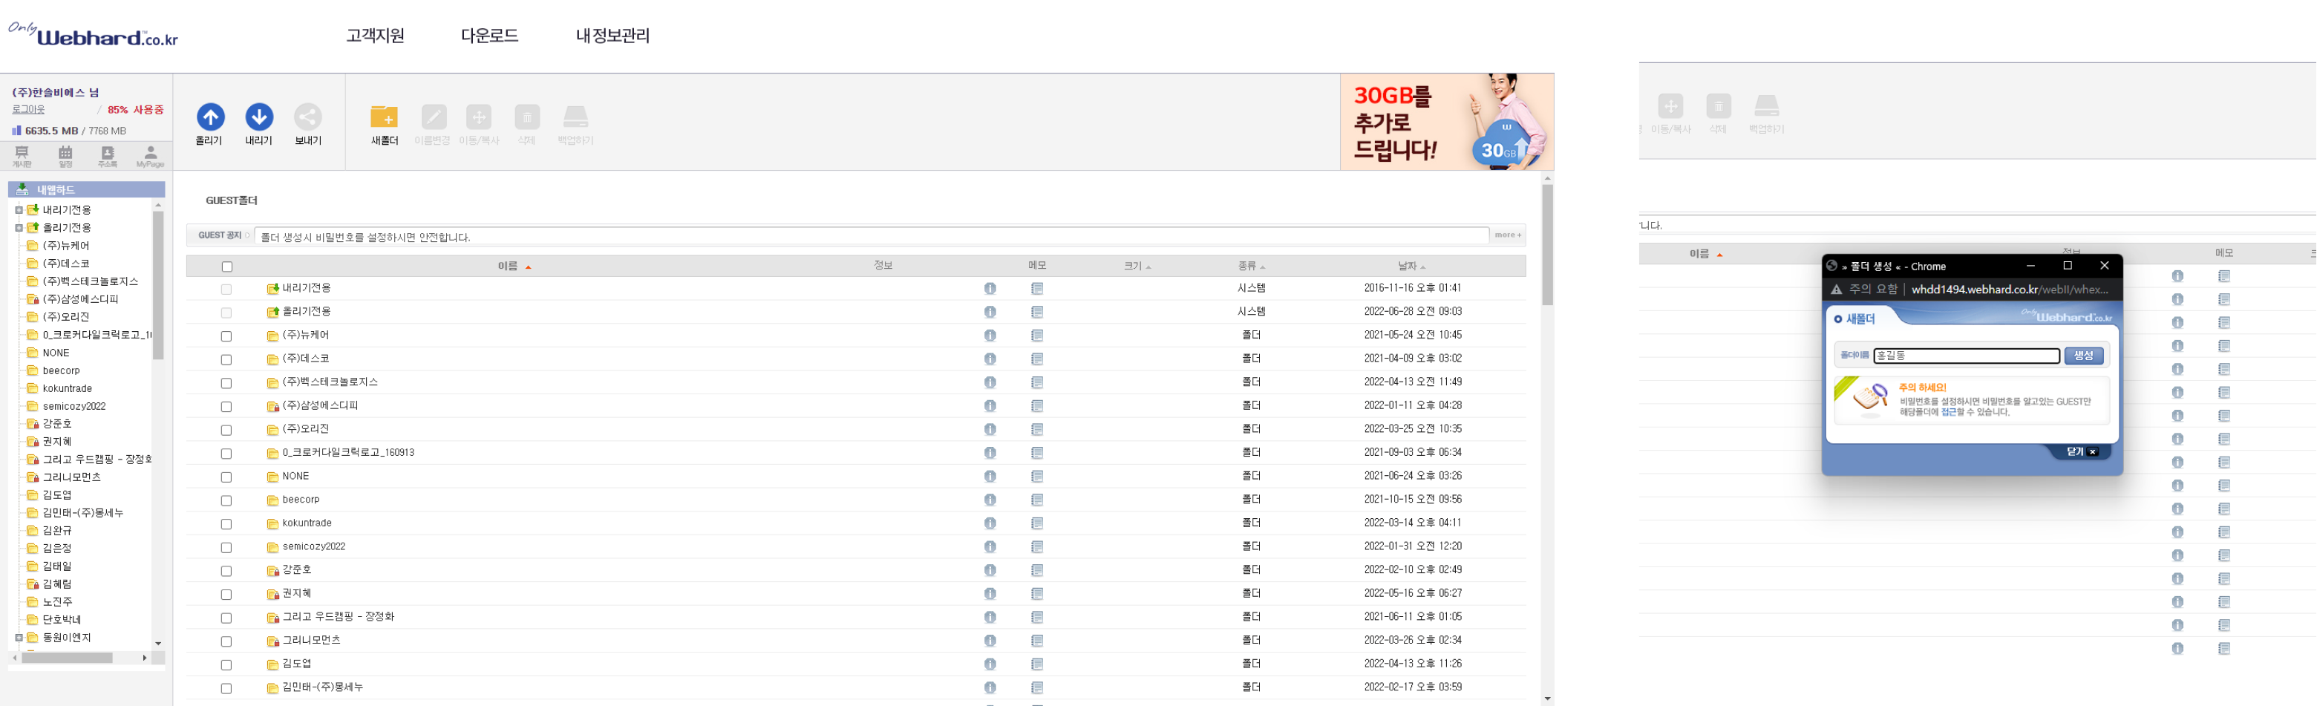Click memo icon for (주)데스코 row
The image size is (2317, 706).
pos(1037,359)
